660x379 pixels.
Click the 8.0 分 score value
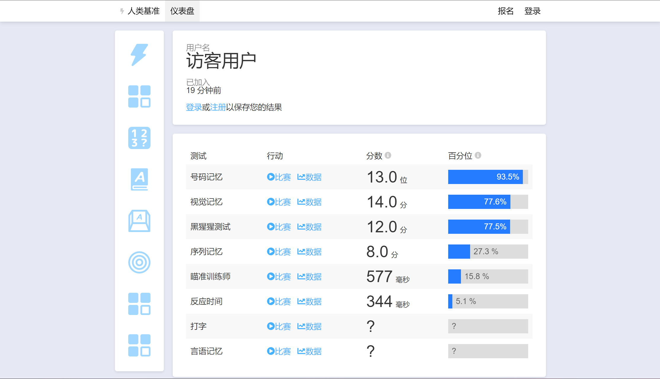(x=382, y=252)
